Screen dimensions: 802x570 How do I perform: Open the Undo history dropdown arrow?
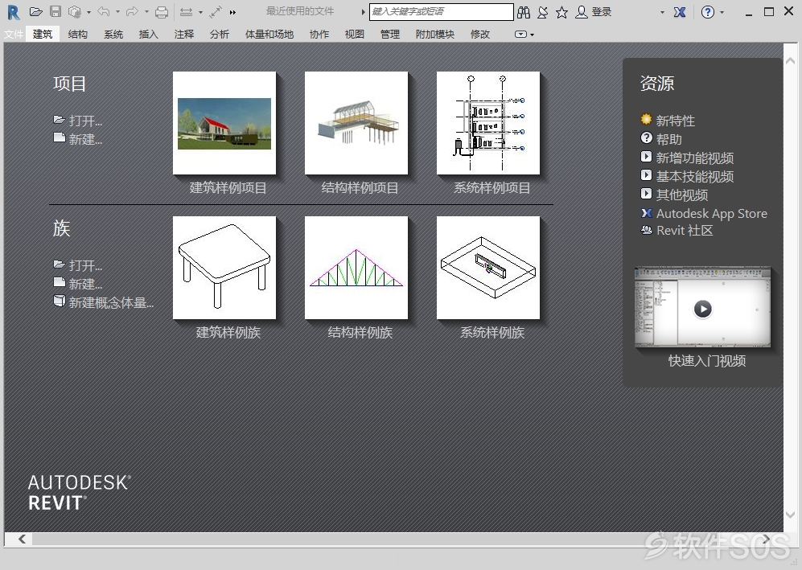click(x=117, y=12)
